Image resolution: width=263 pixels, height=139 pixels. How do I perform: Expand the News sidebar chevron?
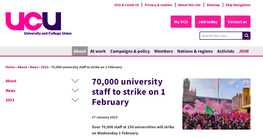(75, 90)
